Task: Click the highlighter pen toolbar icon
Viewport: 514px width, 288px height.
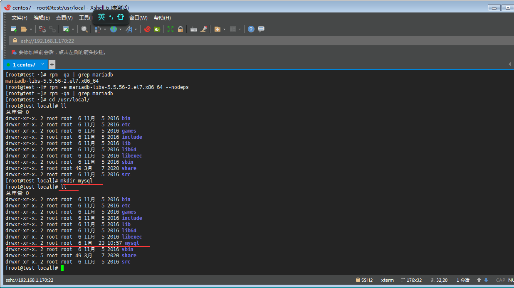Action: pos(204,29)
